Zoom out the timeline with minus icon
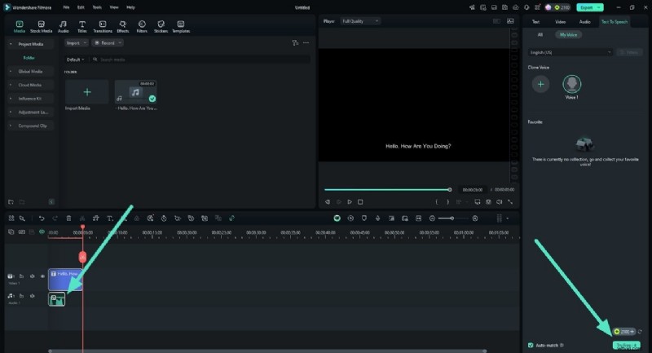 point(432,218)
